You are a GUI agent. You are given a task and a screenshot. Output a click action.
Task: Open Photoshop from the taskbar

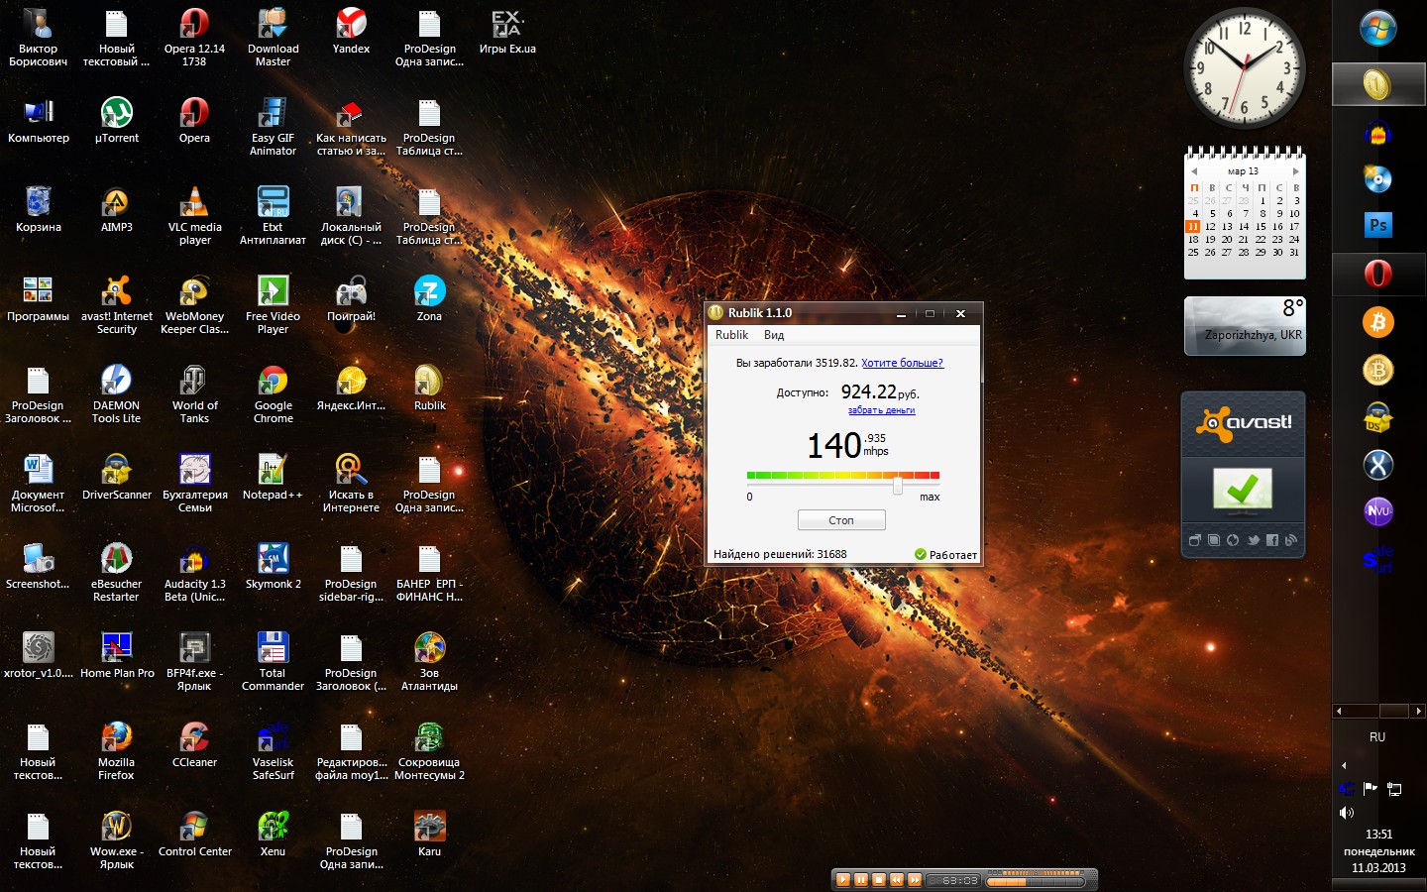pyautogui.click(x=1377, y=225)
